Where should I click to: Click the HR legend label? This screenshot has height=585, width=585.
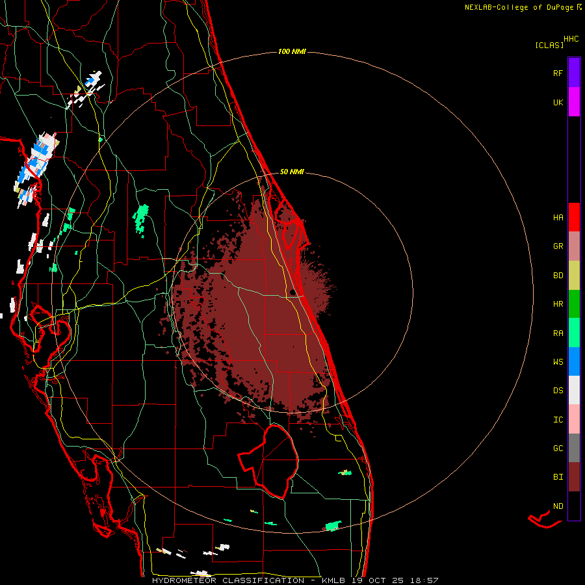point(558,304)
